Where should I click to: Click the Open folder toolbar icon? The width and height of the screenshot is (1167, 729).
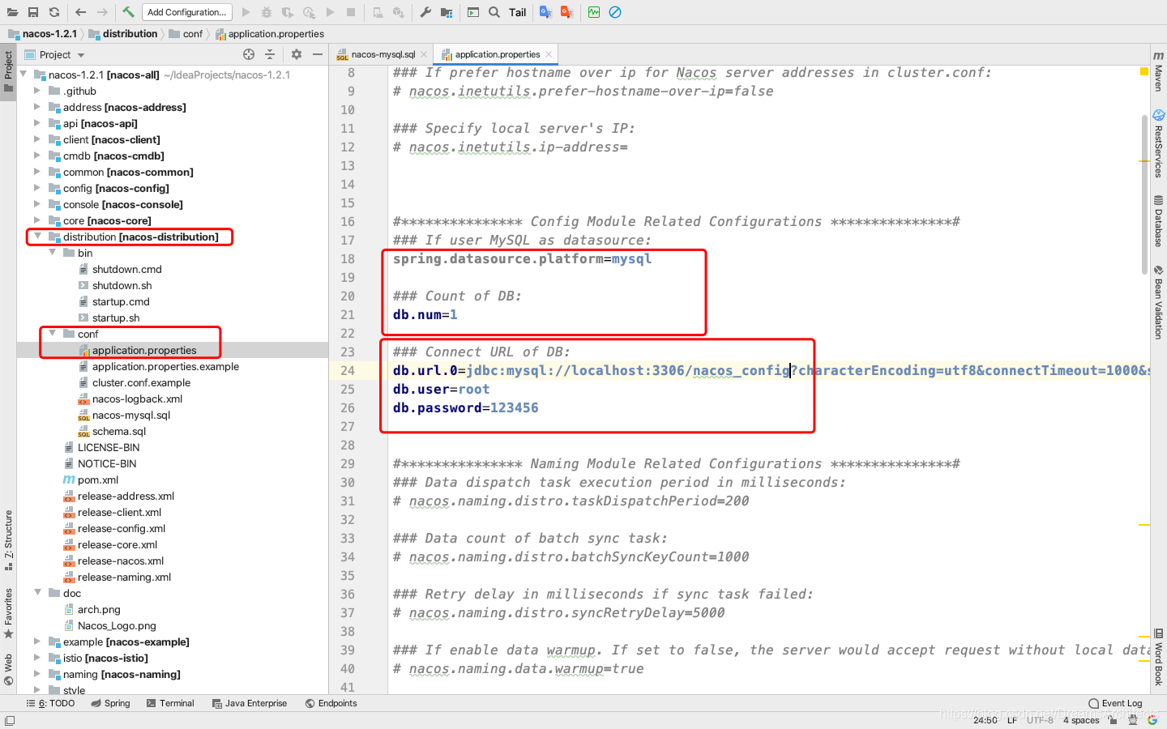[x=12, y=12]
